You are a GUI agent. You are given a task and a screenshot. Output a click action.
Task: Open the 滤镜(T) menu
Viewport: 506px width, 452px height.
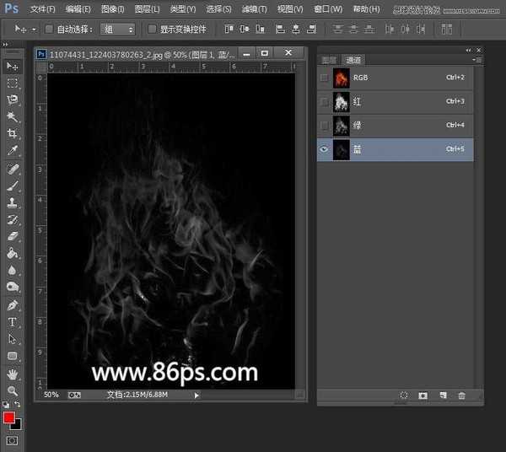255,9
